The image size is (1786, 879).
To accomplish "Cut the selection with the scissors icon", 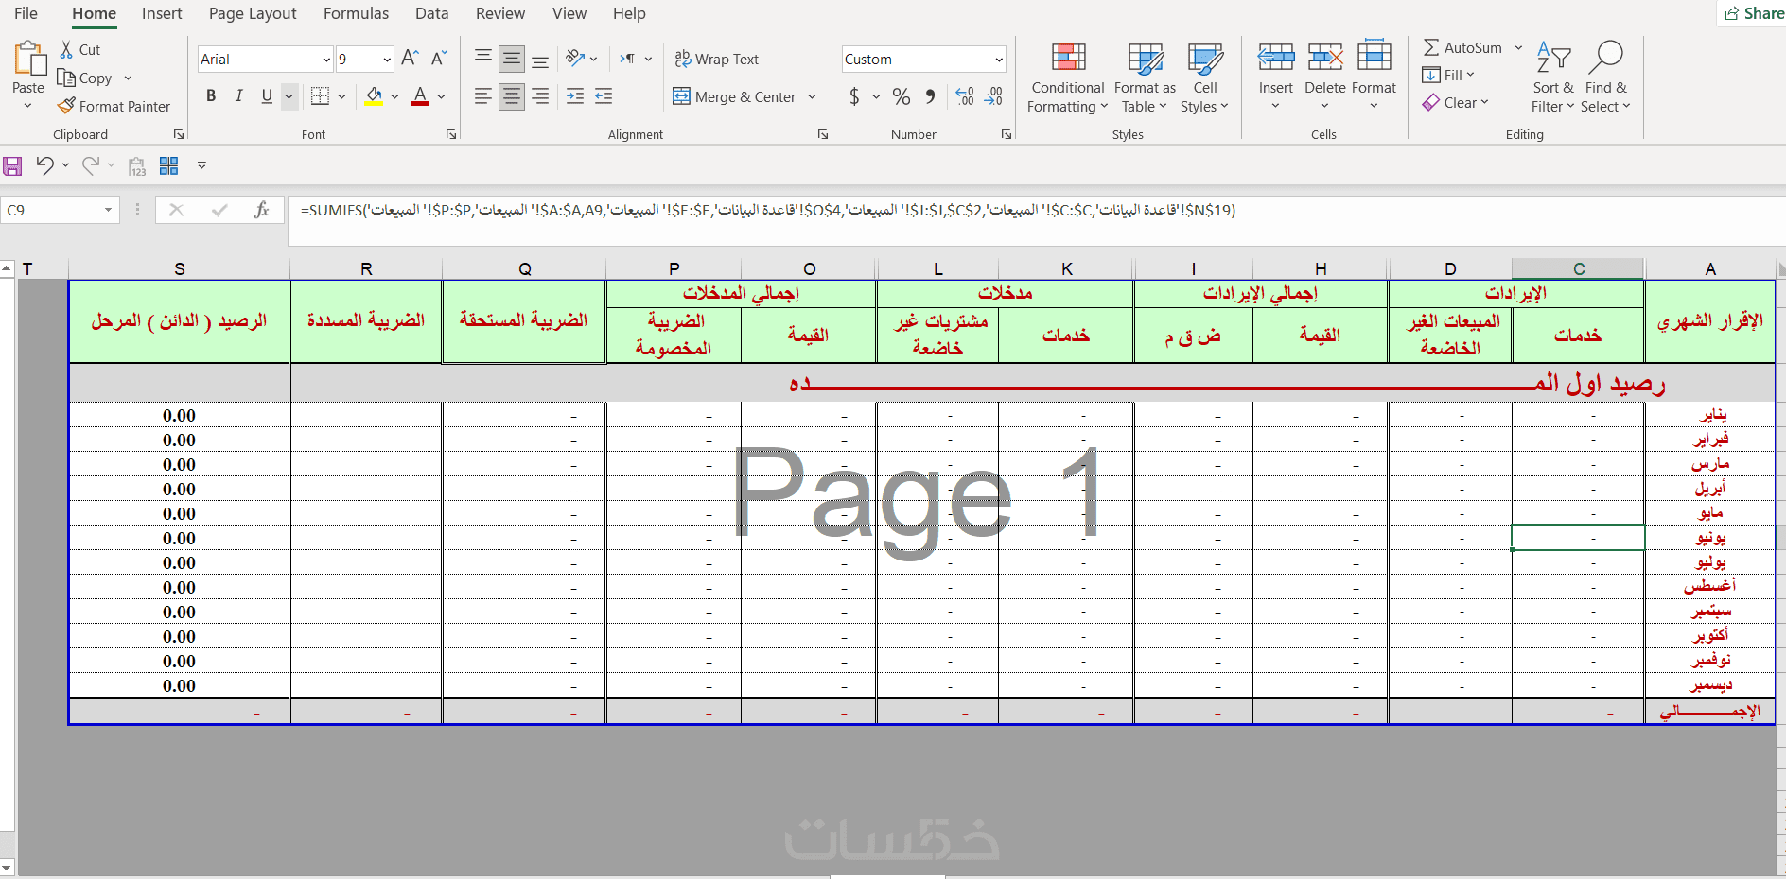I will click(x=66, y=49).
